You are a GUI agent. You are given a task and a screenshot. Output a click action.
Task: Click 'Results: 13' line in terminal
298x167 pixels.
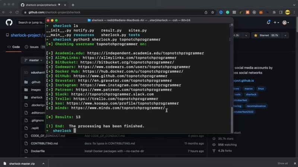[63, 117]
